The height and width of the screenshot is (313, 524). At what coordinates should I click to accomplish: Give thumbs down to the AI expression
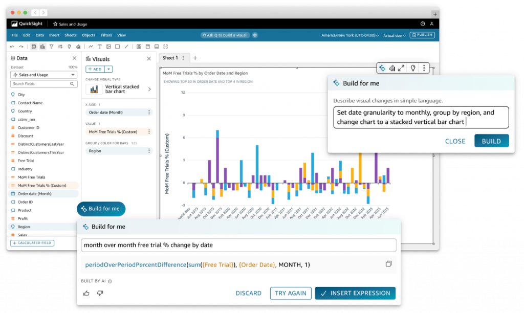pos(100,293)
